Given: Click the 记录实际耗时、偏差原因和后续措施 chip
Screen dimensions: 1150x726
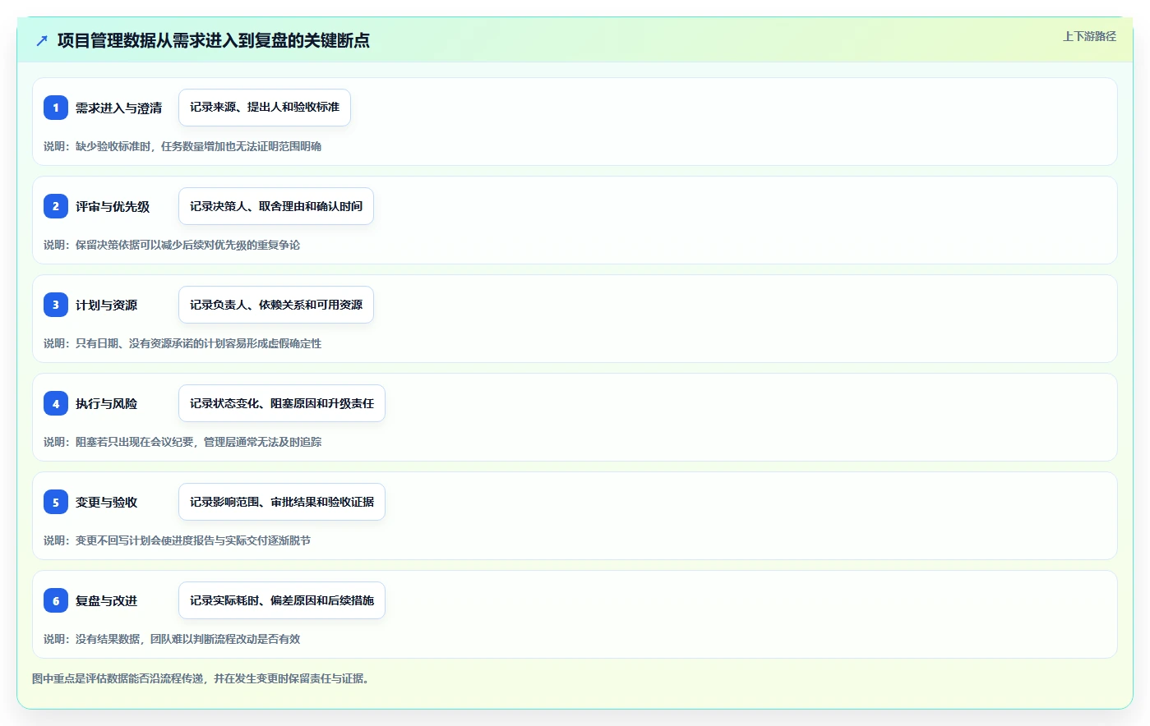Looking at the screenshot, I should click(282, 600).
